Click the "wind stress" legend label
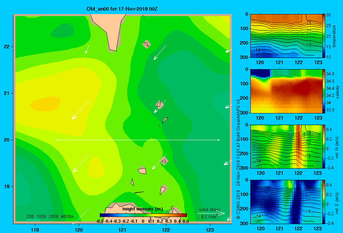This screenshot has height=233, width=343. [x=210, y=210]
